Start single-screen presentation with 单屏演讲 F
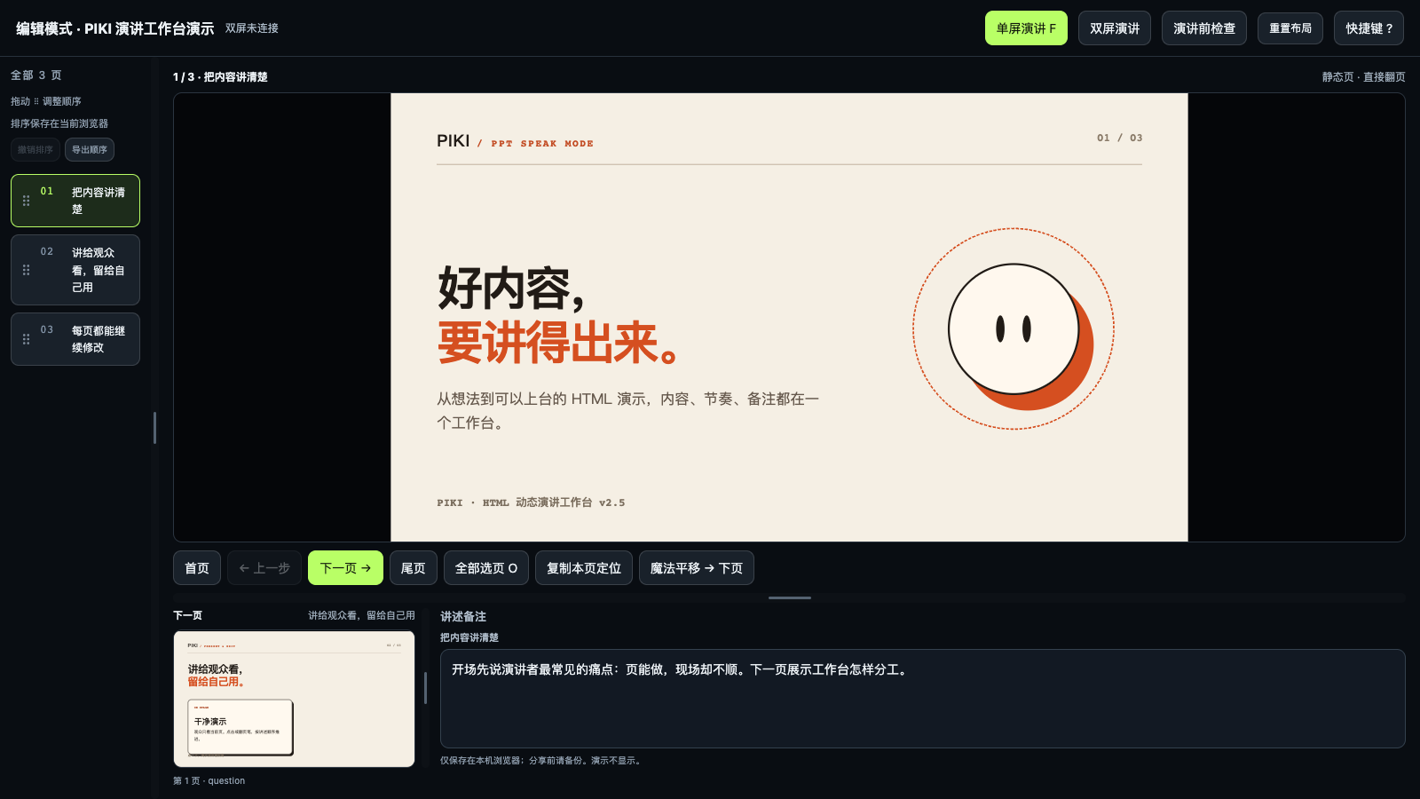1420x799 pixels. click(1026, 28)
